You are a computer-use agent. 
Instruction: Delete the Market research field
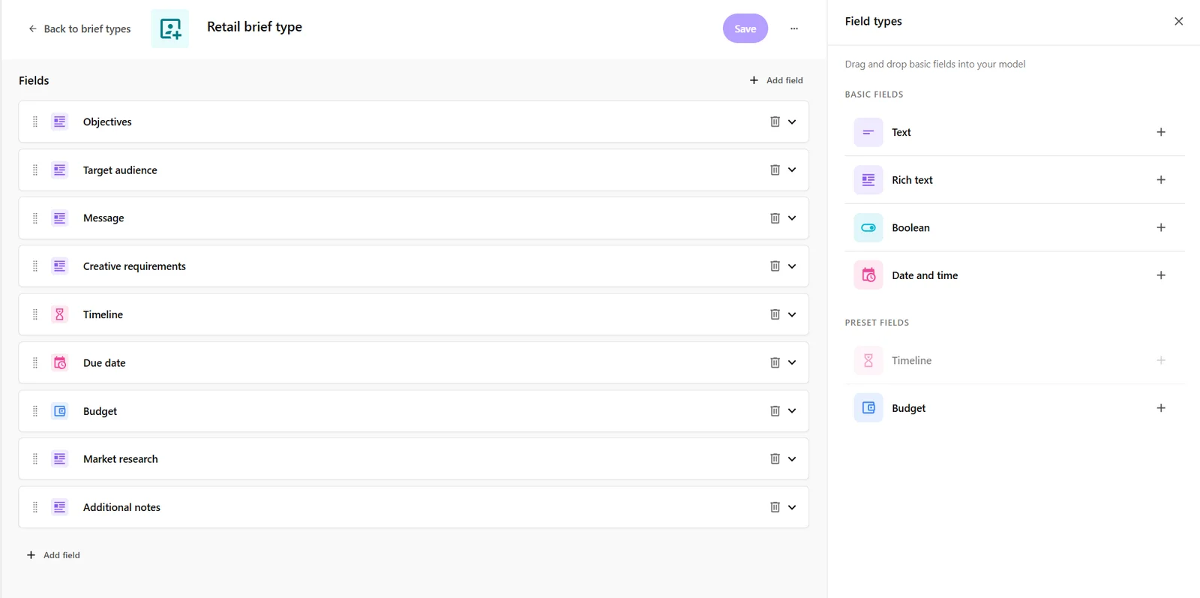[x=775, y=459]
